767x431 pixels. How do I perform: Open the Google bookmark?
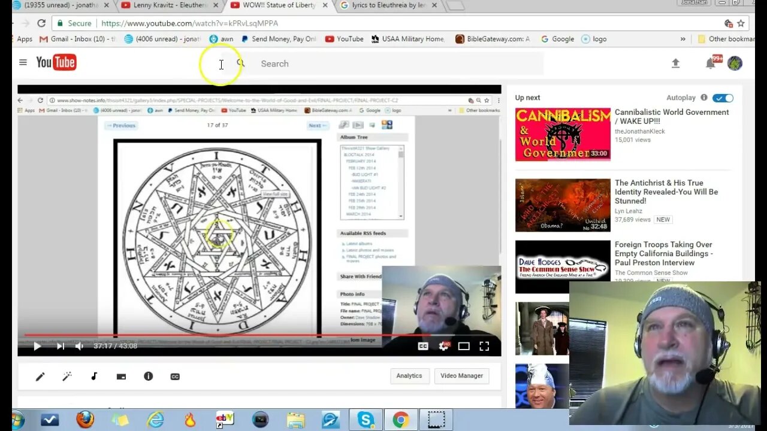coord(557,39)
